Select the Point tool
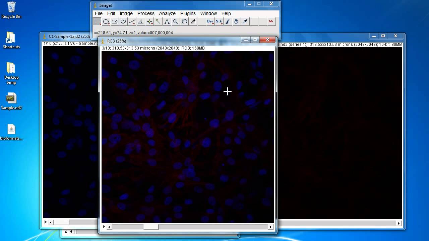The height and width of the screenshot is (241, 429). (149, 22)
